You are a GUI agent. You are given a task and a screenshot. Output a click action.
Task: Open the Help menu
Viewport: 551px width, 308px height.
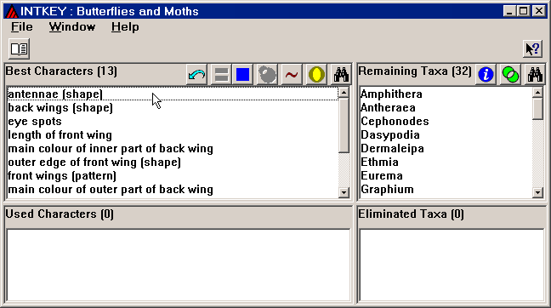[x=125, y=27]
